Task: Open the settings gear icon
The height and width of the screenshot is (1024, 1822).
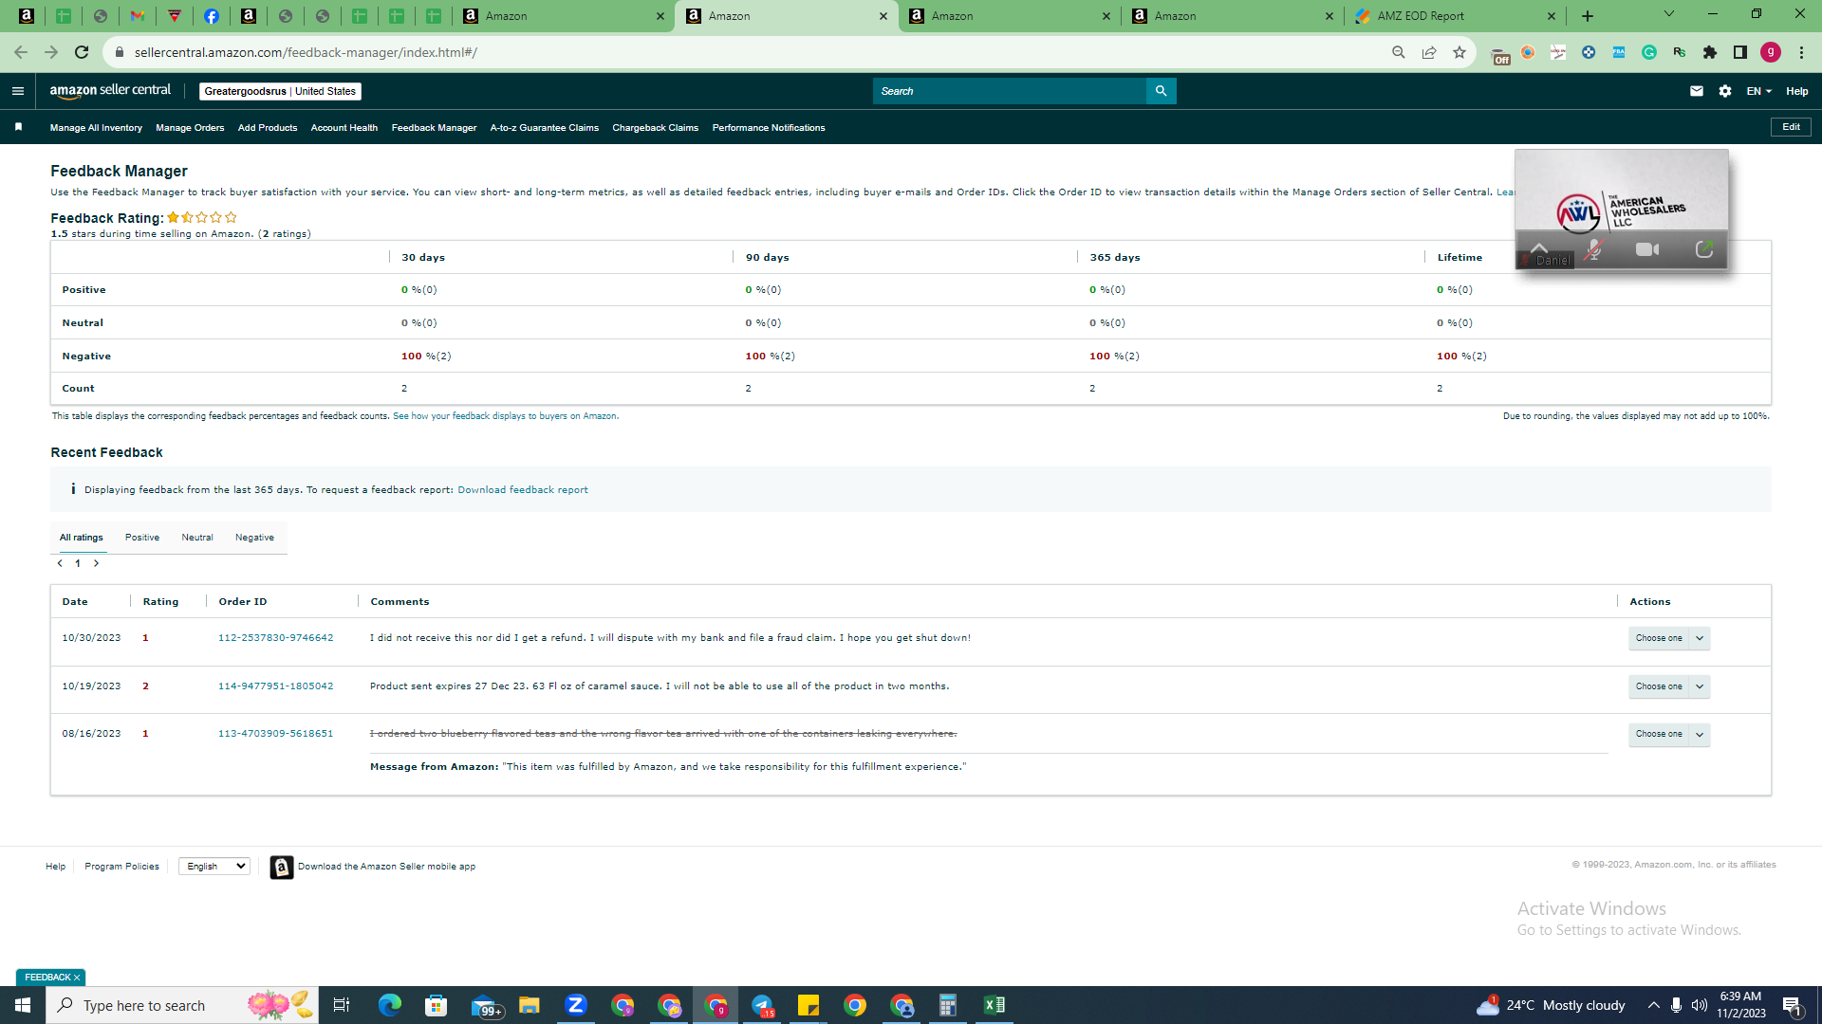Action: pyautogui.click(x=1725, y=91)
